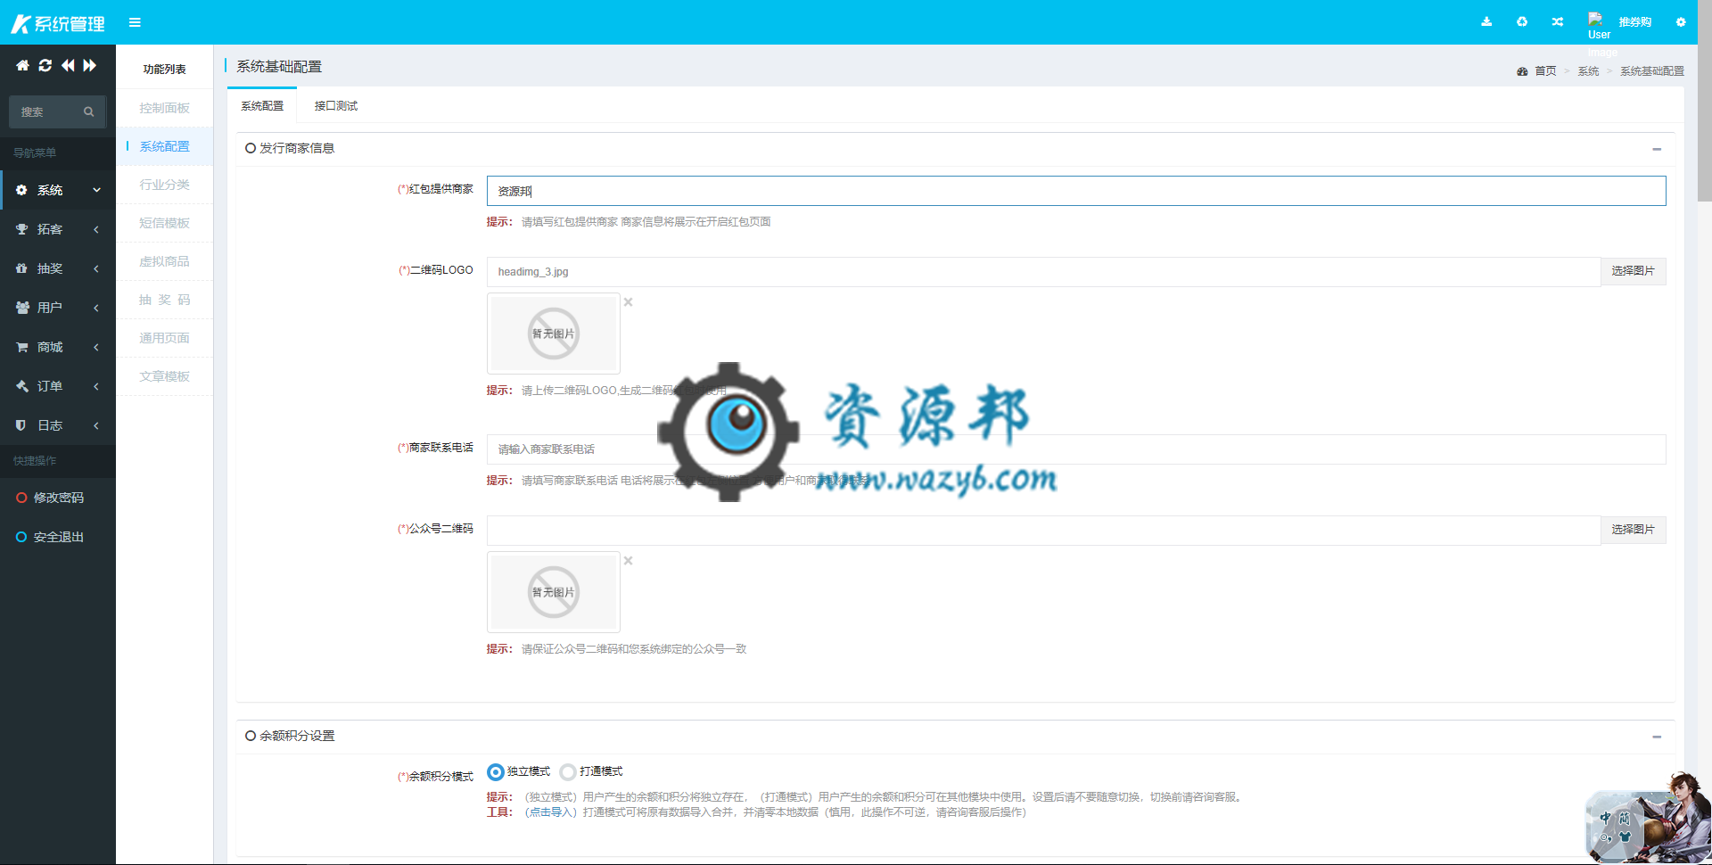Click the forward arrows icon in sidebar
The image size is (1712, 865).
click(x=90, y=65)
